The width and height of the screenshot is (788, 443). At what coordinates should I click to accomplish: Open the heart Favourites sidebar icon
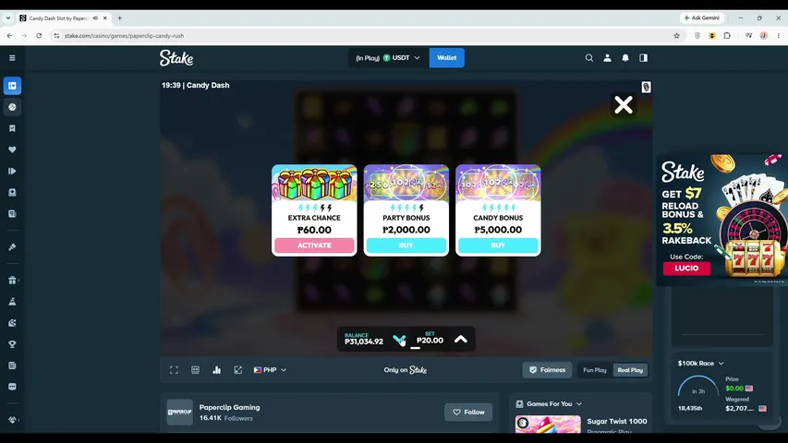12,150
